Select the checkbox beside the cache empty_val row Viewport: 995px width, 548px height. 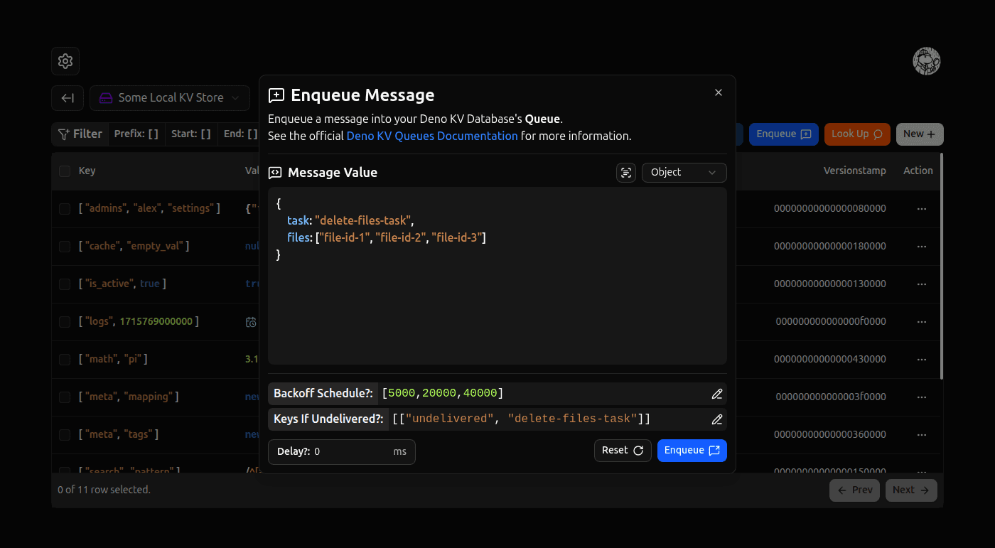(65, 246)
